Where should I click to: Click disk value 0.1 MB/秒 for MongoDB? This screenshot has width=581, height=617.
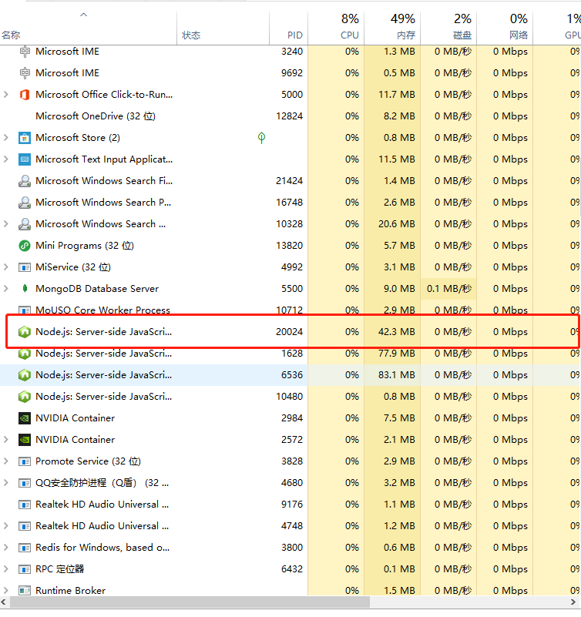click(448, 289)
